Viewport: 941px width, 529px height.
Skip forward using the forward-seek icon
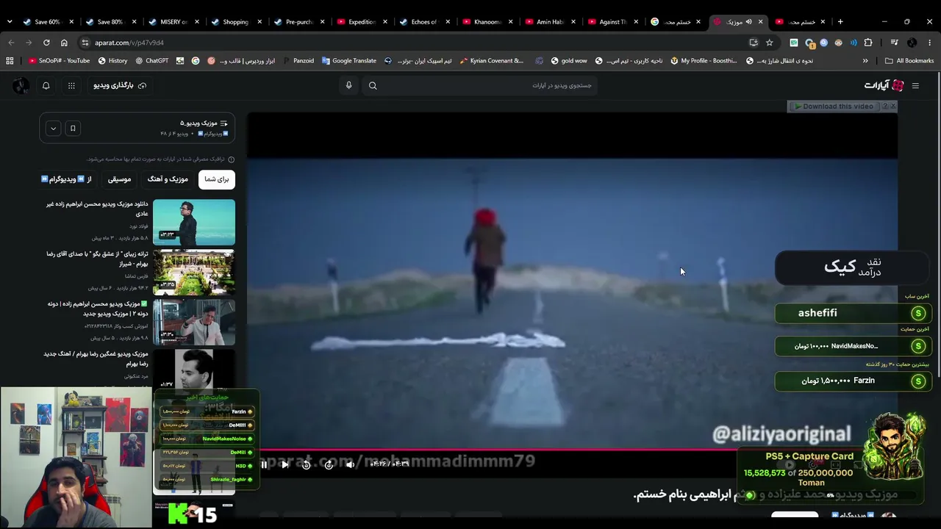[329, 464]
